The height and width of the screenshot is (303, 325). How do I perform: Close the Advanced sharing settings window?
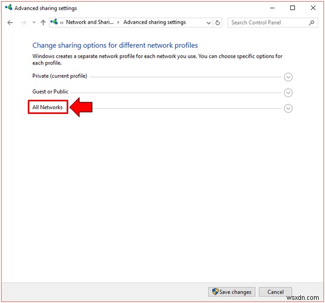coord(313,8)
